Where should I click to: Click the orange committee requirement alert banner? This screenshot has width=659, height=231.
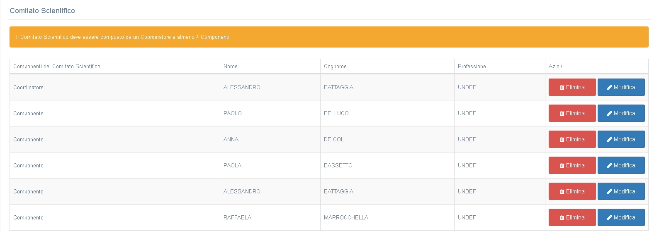[329, 37]
